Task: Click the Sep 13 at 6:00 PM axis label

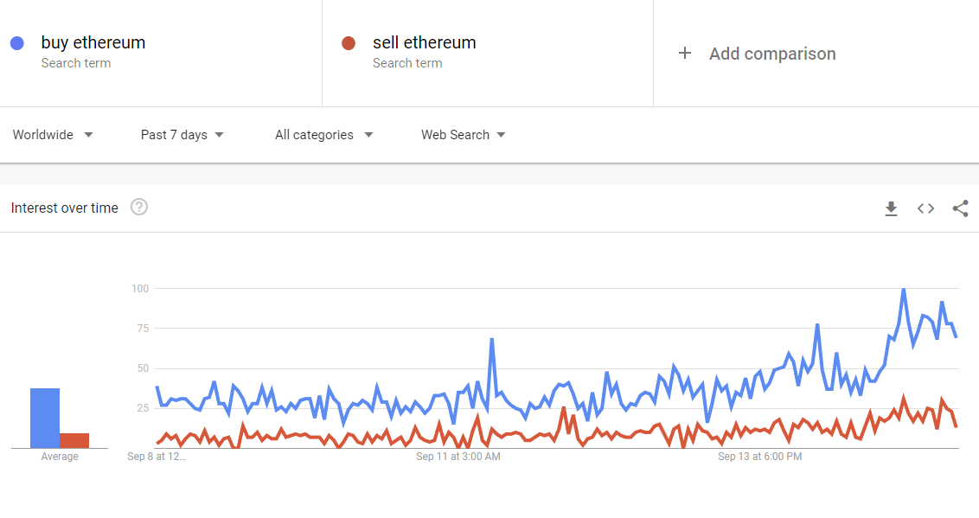Action: click(x=760, y=457)
